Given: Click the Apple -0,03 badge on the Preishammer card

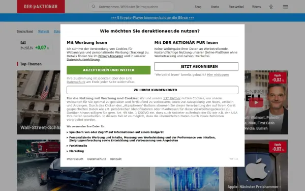Looking at the screenshot, I should coord(278,147).
